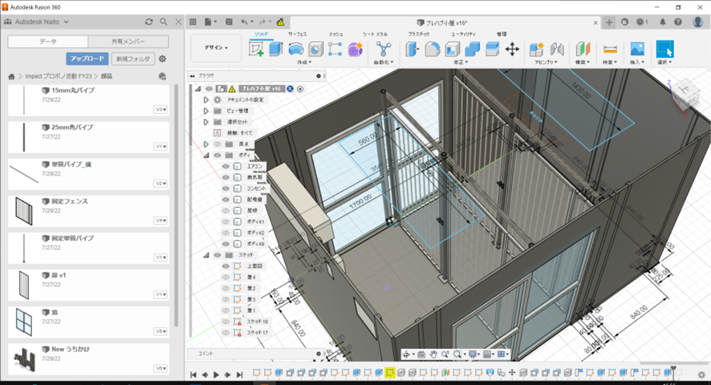Toggle visibility of コンセント body
This screenshot has height=385, width=711.
coord(226,188)
